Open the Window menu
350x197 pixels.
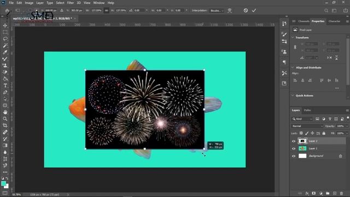[99, 3]
